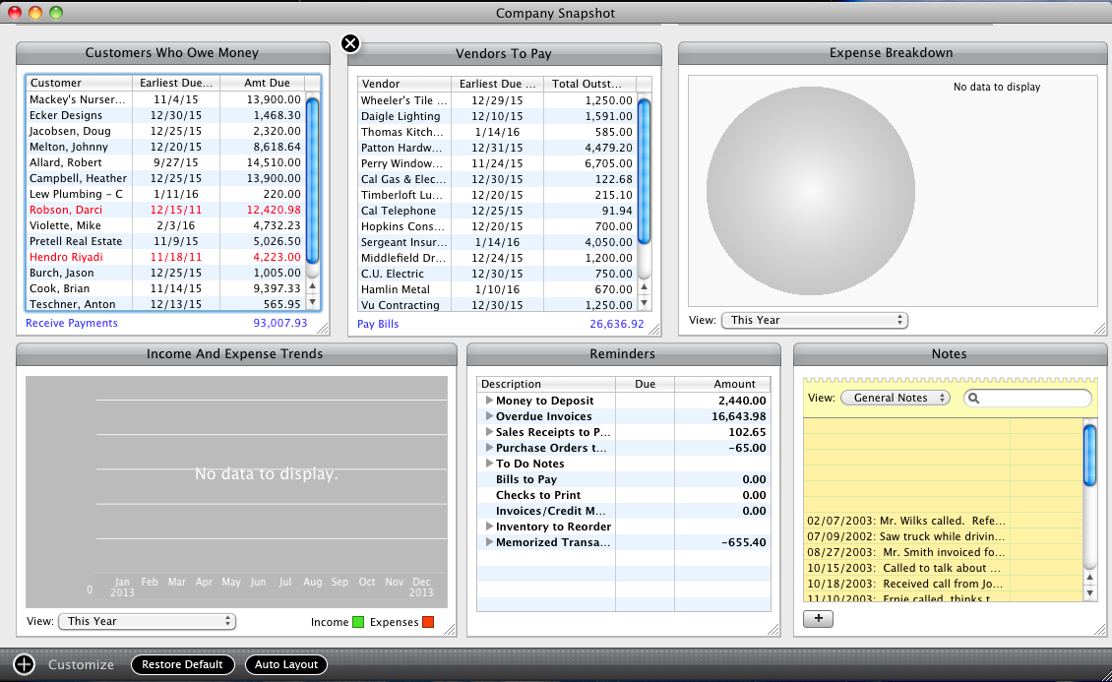Click resize grip of Reminders panel
This screenshot has width=1112, height=682.
[772, 629]
